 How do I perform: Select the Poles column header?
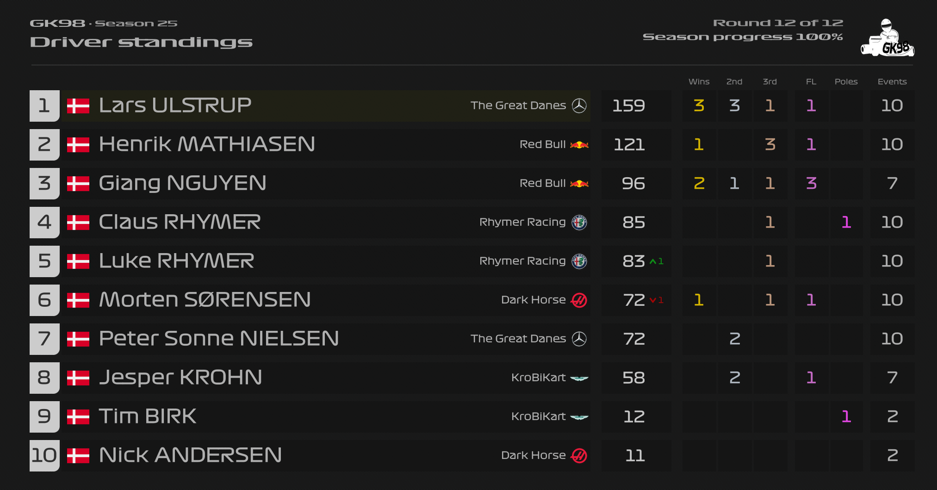(846, 81)
